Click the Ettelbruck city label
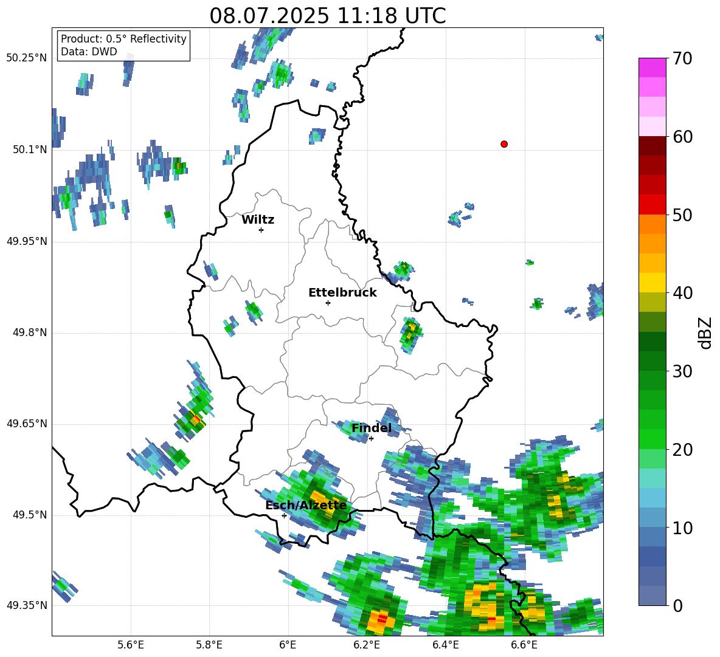This screenshot has height=657, width=720. pos(342,293)
